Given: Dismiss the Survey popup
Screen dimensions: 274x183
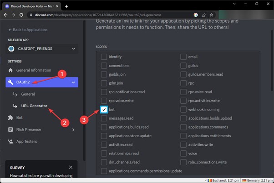Looking at the screenshot, I should [70, 167].
